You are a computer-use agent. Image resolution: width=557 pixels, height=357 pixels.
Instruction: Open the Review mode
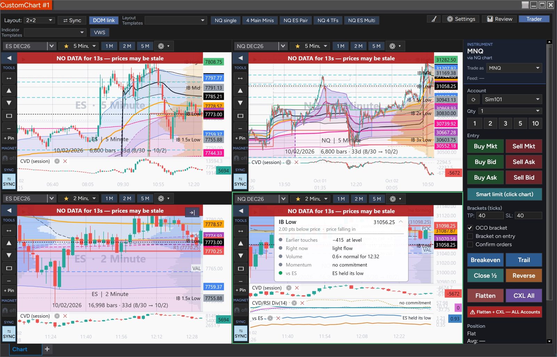(500, 19)
